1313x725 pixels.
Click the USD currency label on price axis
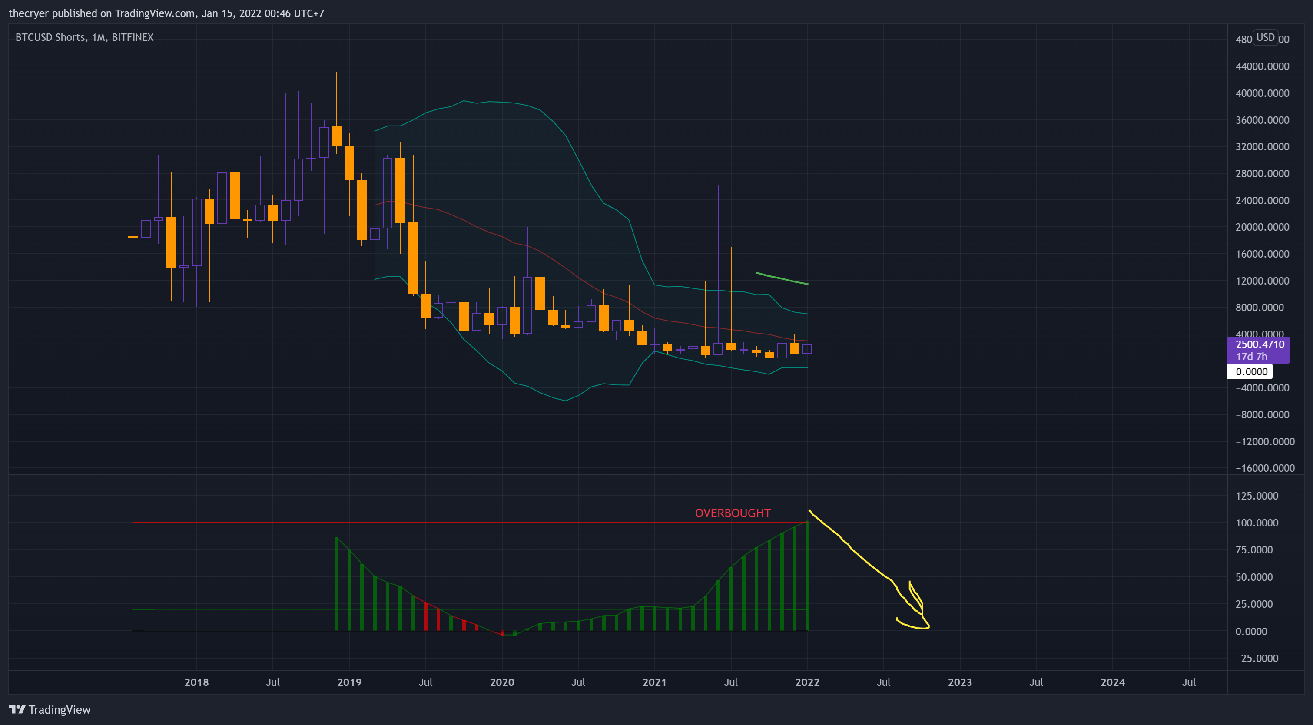[x=1265, y=37]
